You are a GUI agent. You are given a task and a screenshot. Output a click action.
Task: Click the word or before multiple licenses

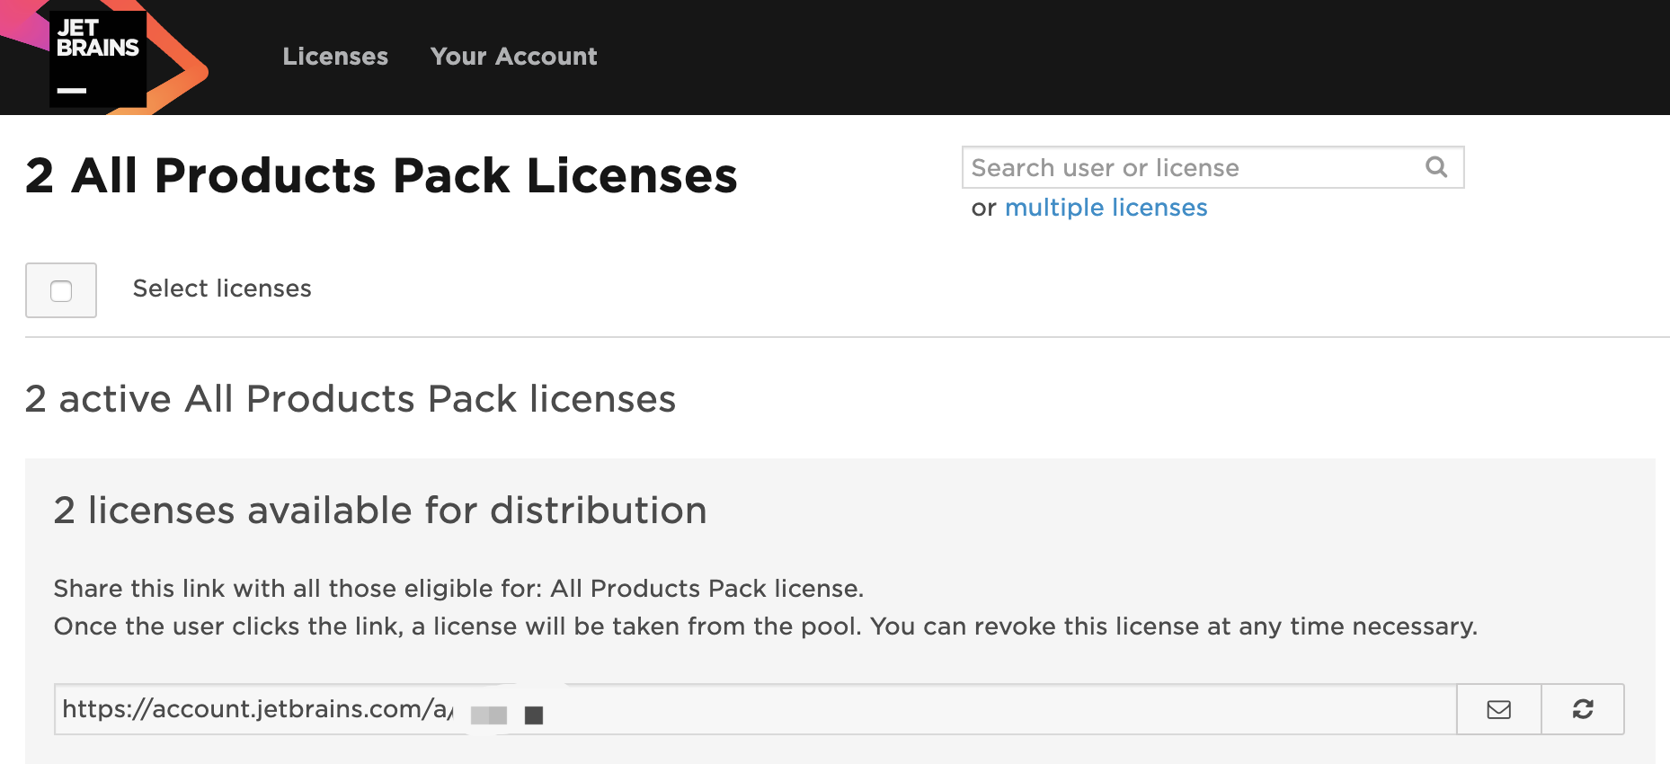coord(983,209)
